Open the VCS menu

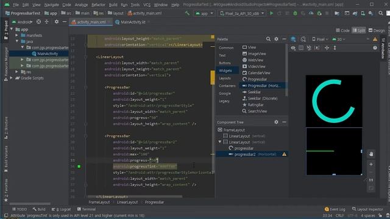click(x=147, y=5)
